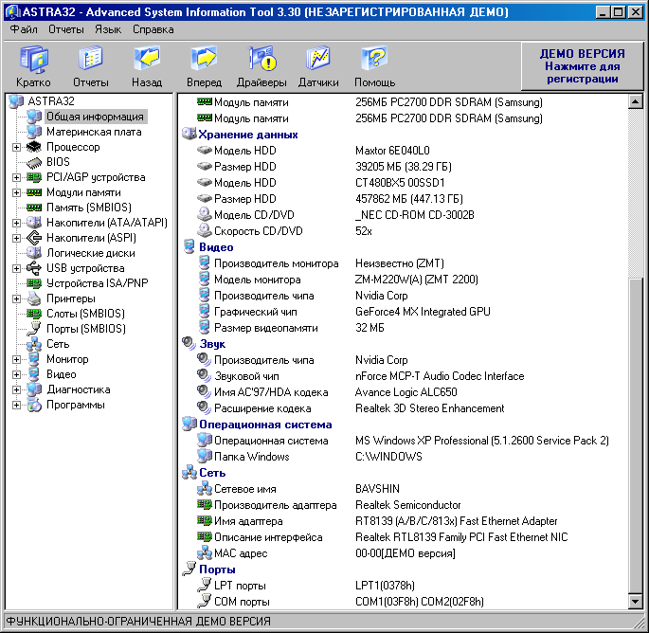
Task: Select the Процессор chip icon in tree
Action: coord(34,147)
